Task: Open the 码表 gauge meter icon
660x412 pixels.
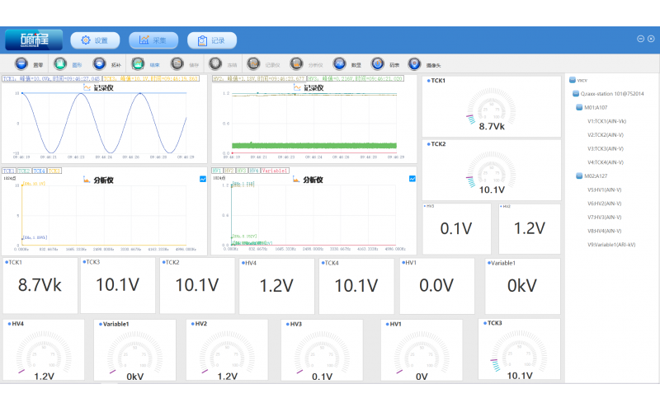Action: point(378,63)
